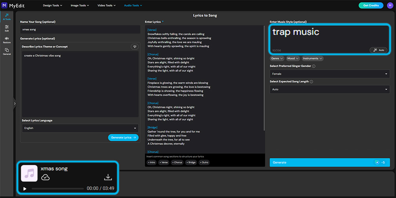The image size is (396, 198).
Task: Open the General sidebar panel
Action: click(x=7, y=51)
